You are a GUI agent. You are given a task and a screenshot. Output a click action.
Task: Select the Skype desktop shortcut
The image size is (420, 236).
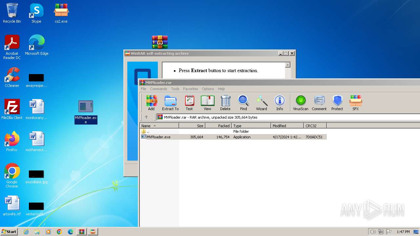click(x=36, y=13)
